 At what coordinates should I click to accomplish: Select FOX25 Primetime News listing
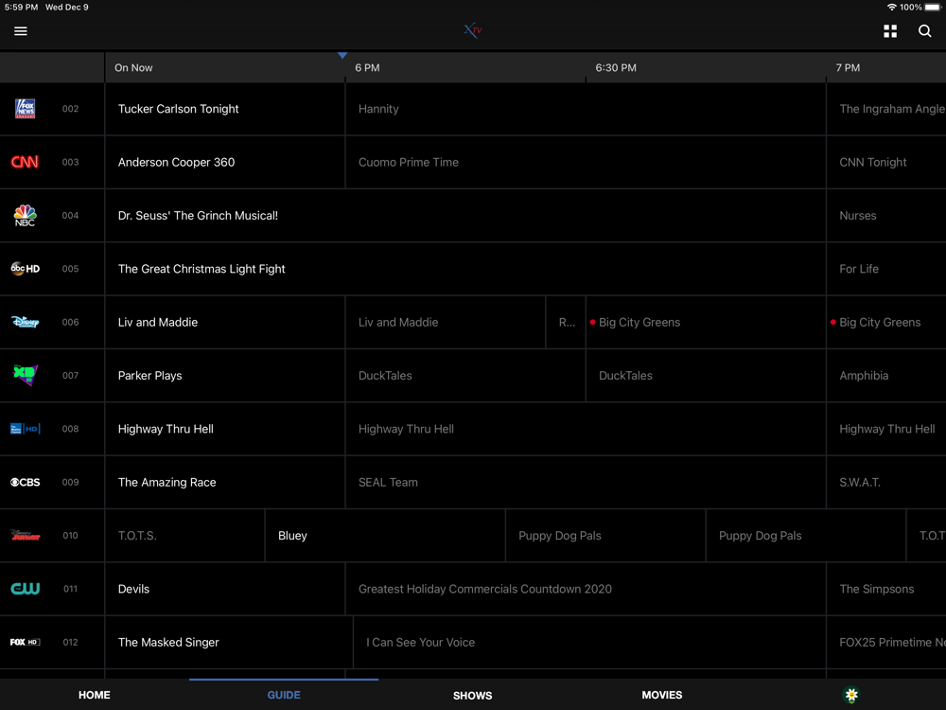coord(886,642)
